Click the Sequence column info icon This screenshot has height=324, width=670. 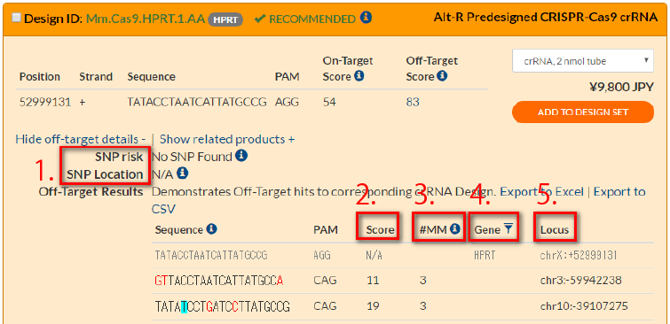coord(212,229)
